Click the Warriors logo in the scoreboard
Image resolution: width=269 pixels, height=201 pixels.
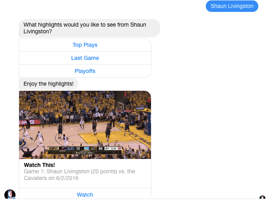(x=87, y=148)
